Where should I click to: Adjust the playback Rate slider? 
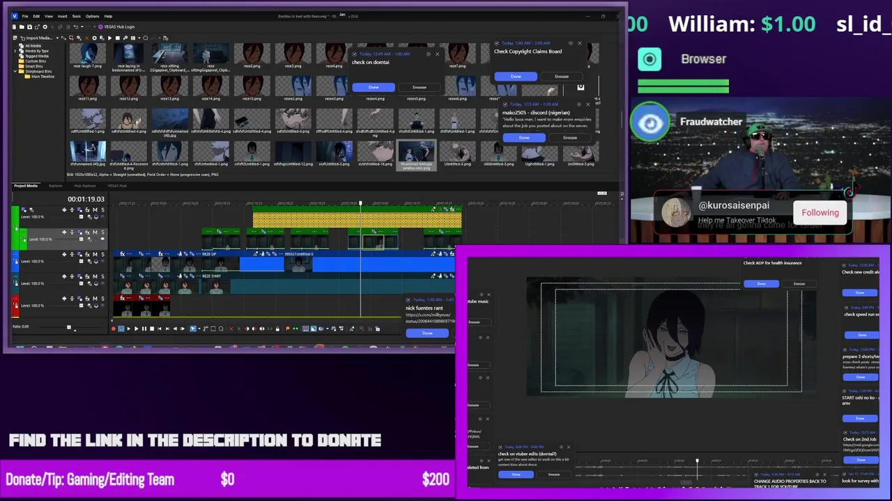tap(68, 327)
